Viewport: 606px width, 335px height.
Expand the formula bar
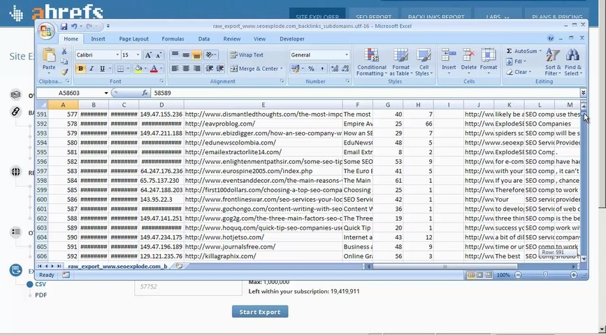(583, 93)
